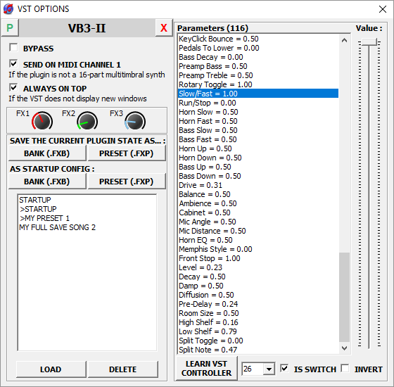This screenshot has width=394, height=387.
Task: Click the VST Options app icon in title bar
Action: point(8,8)
